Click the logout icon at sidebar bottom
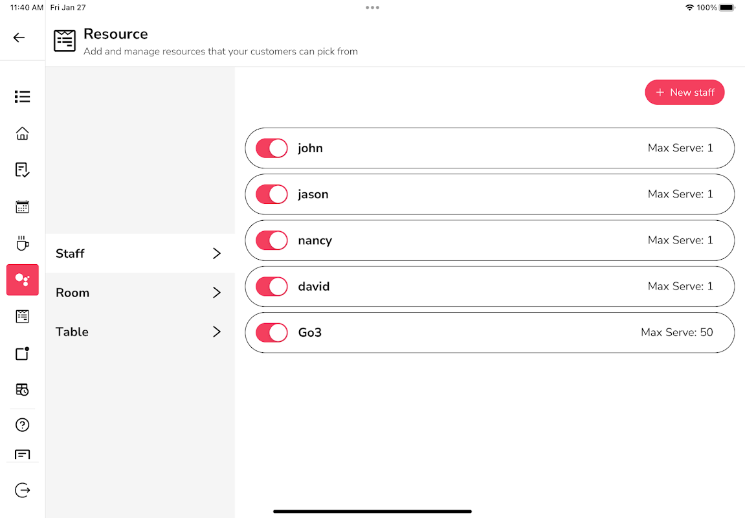This screenshot has height=518, width=745. pyautogui.click(x=23, y=490)
